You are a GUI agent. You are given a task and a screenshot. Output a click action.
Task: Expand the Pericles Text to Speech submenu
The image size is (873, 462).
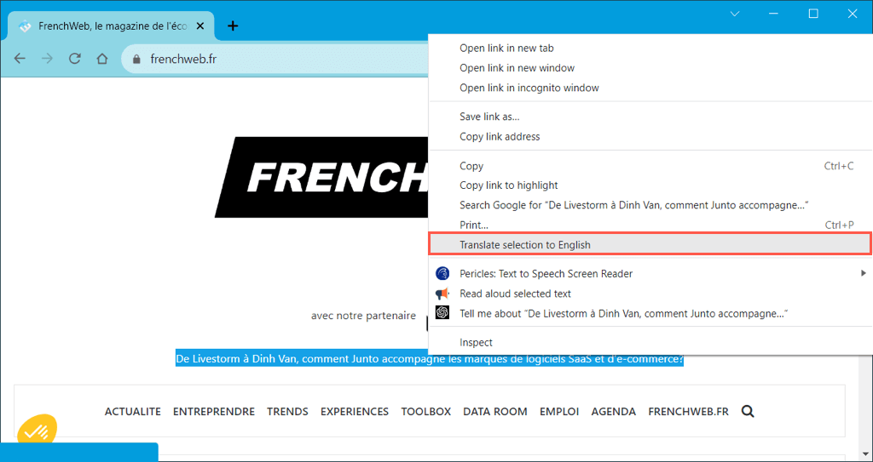(863, 273)
